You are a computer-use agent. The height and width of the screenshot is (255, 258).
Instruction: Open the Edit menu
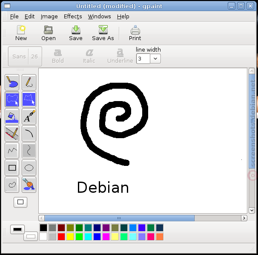coord(30,17)
